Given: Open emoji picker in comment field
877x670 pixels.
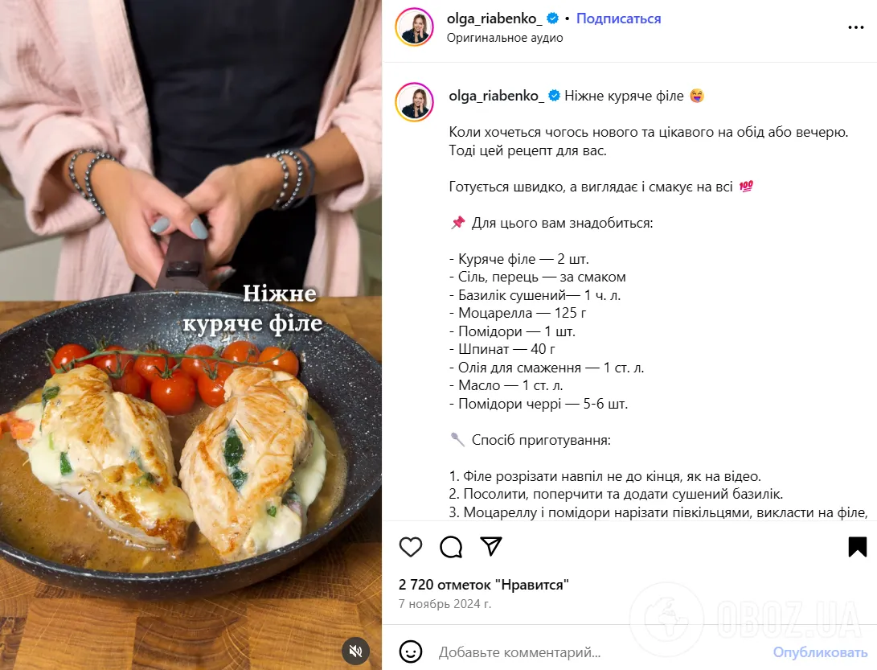Looking at the screenshot, I should click(411, 652).
